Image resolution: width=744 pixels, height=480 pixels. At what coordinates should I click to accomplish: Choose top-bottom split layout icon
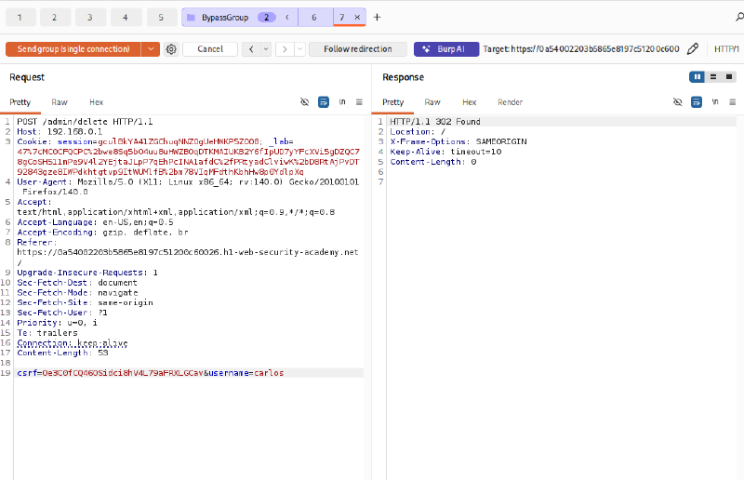pos(713,77)
